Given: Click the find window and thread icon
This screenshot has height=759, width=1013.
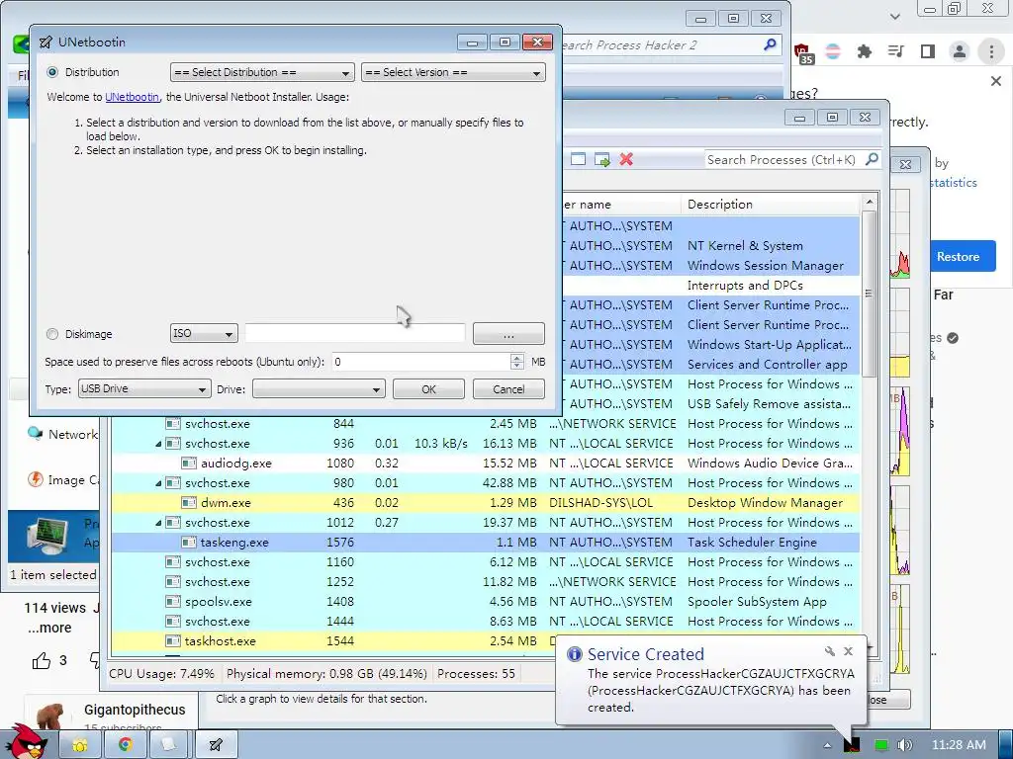Looking at the screenshot, I should pos(602,159).
